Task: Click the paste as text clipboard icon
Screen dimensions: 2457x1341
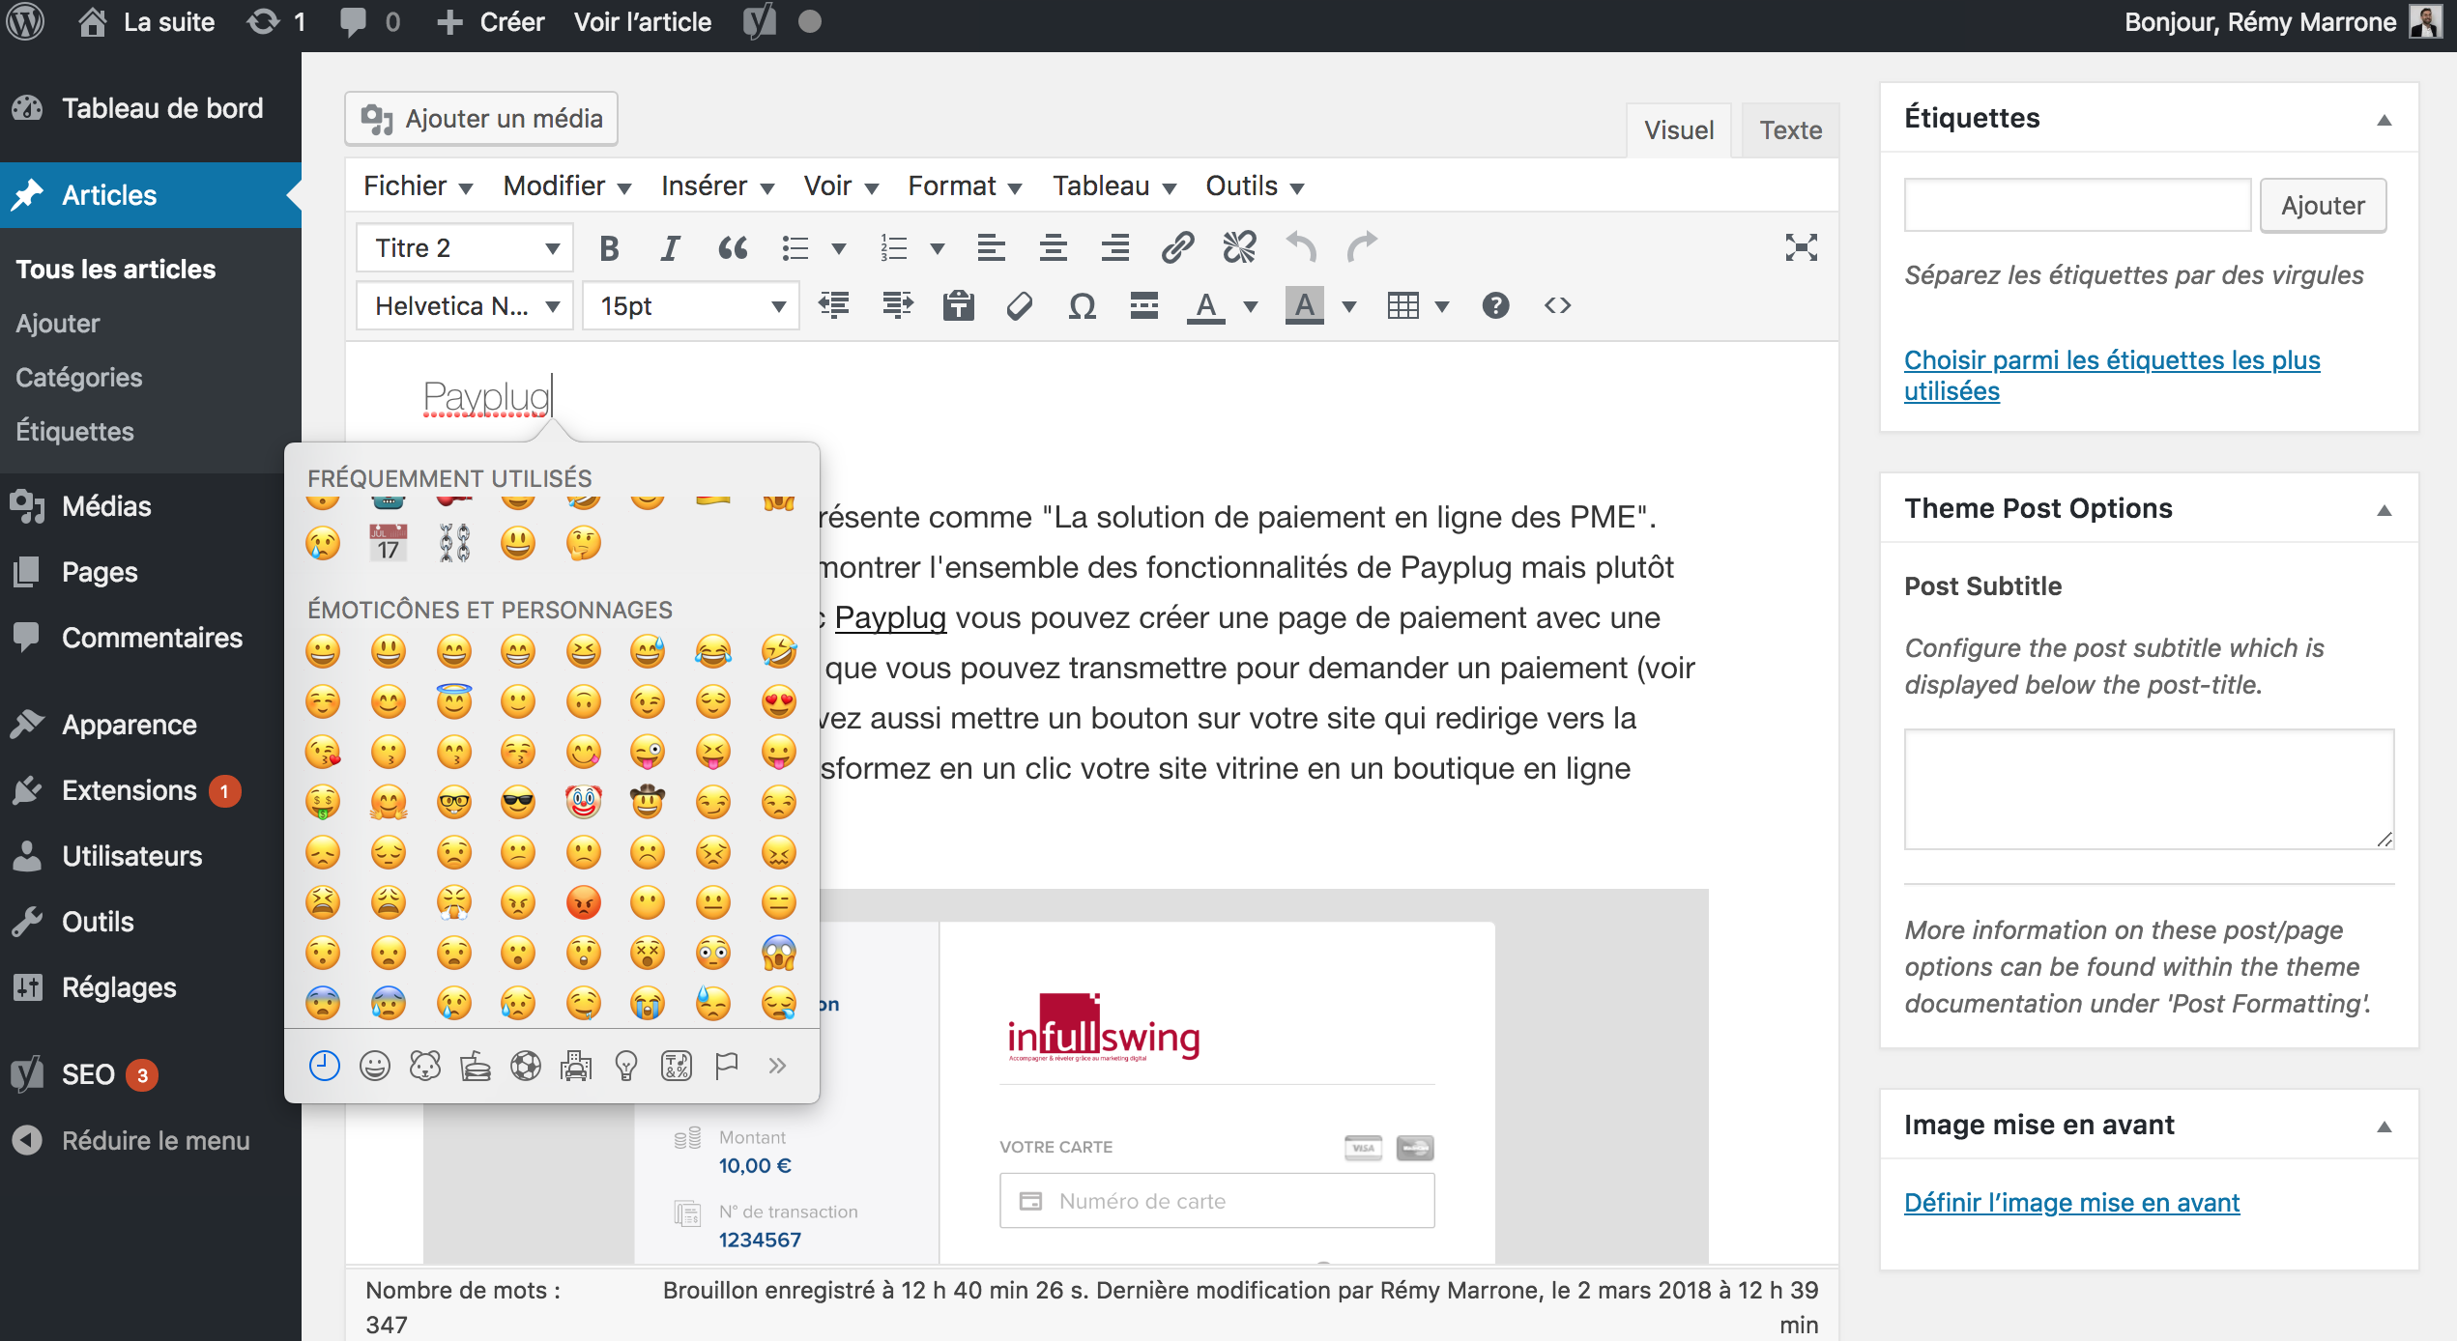Action: [x=958, y=306]
